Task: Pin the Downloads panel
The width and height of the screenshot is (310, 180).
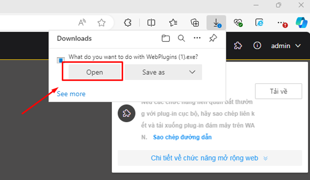Action: coord(213,38)
